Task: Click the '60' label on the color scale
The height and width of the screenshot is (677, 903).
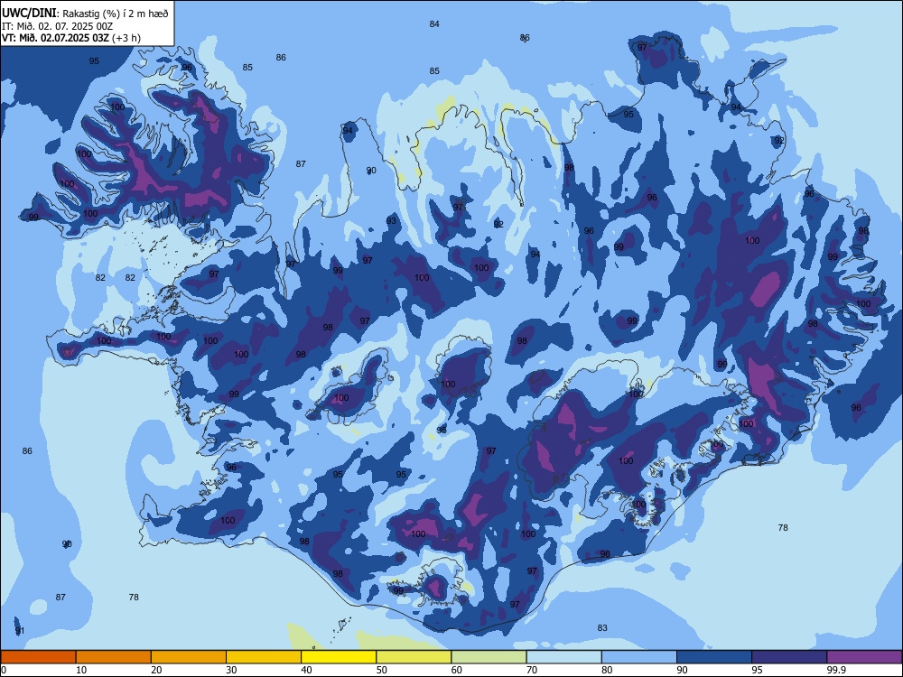Action: tap(457, 670)
